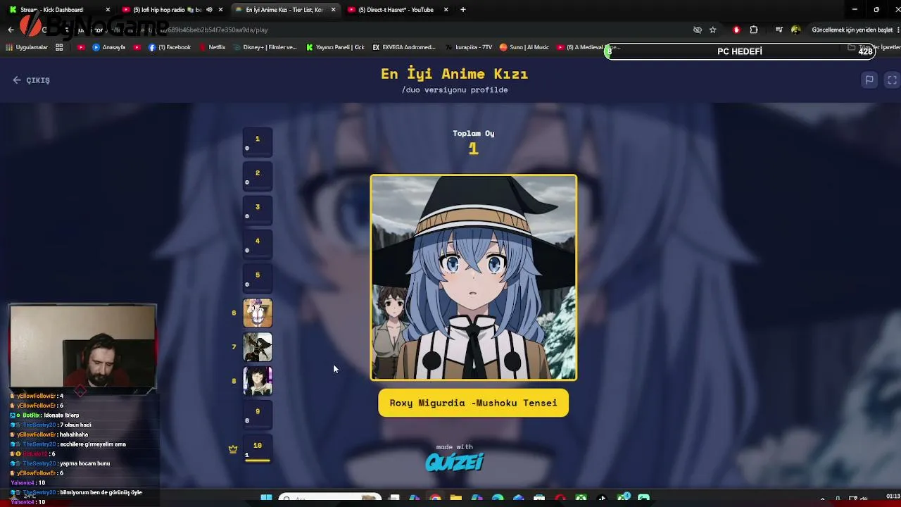Open the Quizei logo link
The height and width of the screenshot is (507, 901).
point(455,462)
